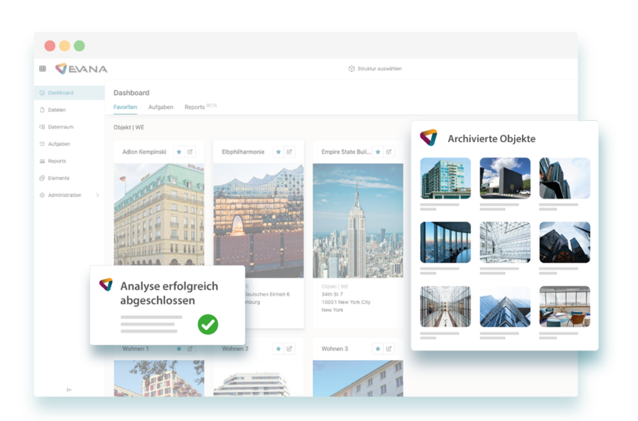
Task: Click edit icon on Elbphilharmonie card
Action: click(x=290, y=151)
